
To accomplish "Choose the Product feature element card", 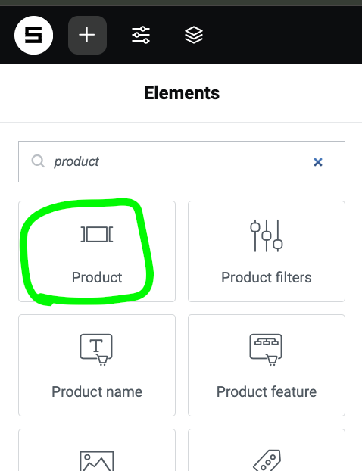I will coord(267,365).
